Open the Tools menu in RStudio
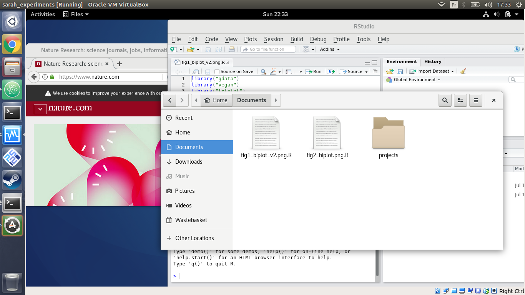The image size is (525, 295). pos(363,39)
